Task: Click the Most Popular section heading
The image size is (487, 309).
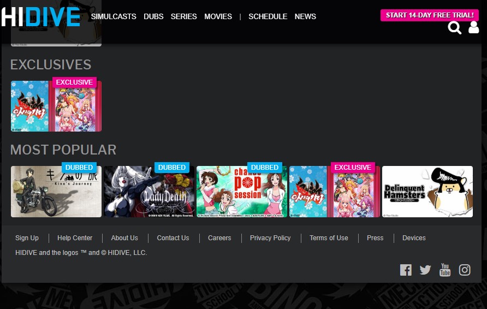Action: tap(63, 150)
